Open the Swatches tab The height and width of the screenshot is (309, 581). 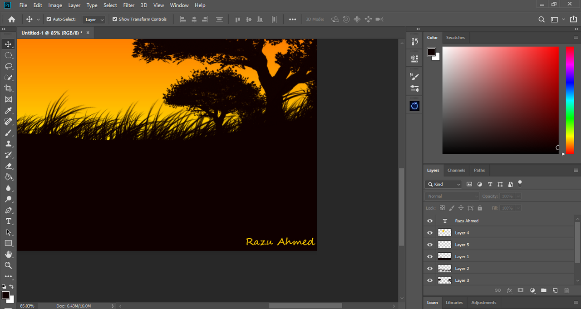pos(455,38)
